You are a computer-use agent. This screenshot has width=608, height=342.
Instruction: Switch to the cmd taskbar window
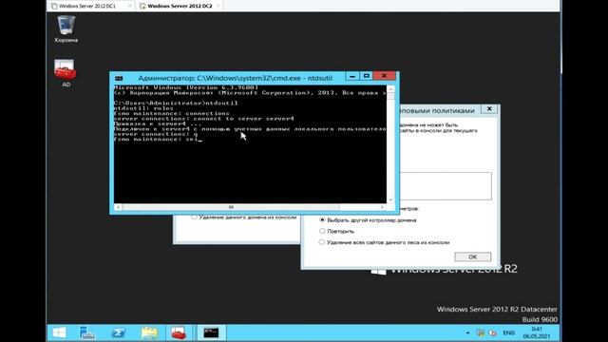pyautogui.click(x=211, y=332)
